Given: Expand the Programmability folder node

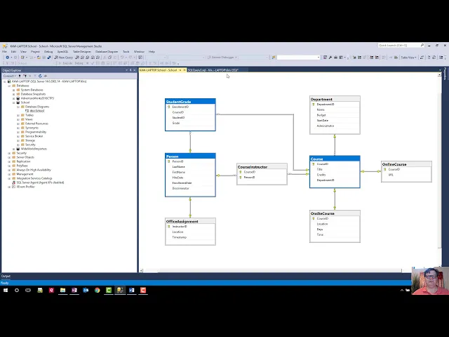Looking at the screenshot, I should tap(18, 132).
